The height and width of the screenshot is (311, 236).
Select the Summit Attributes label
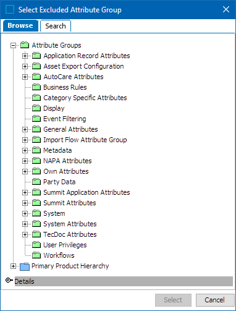[70, 203]
